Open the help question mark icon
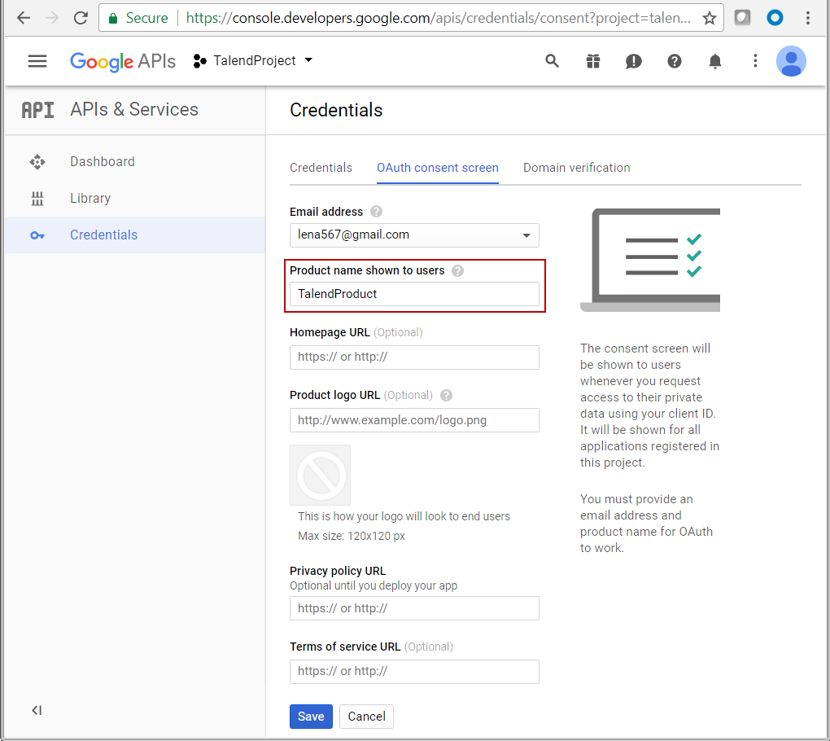Screen dimensions: 830x741 [675, 61]
